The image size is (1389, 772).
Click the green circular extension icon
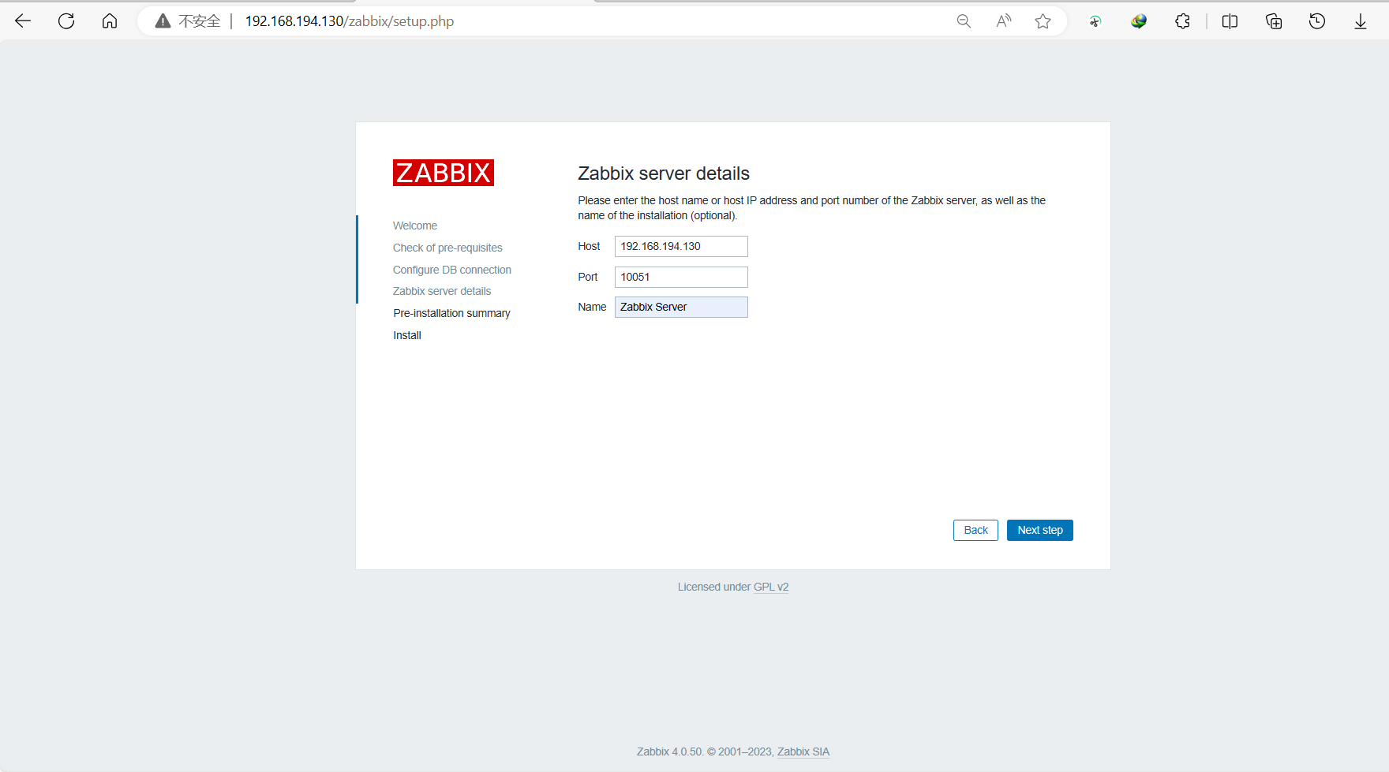1095,21
